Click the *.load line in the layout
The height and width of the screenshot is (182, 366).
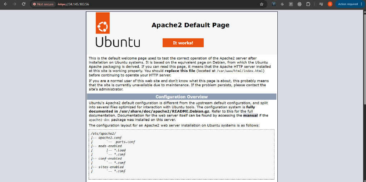[120, 150]
